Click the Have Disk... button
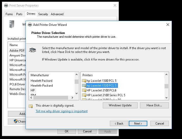 [154, 105]
